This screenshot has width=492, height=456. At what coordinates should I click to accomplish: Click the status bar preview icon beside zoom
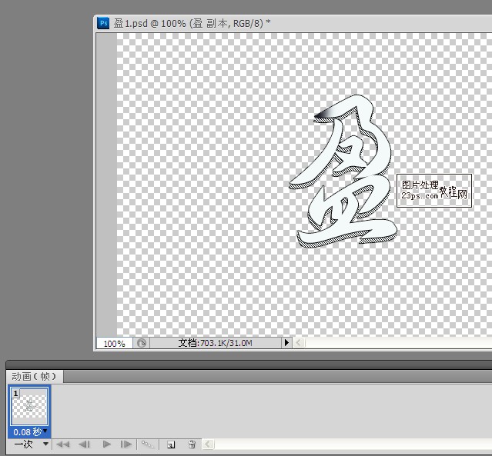point(142,343)
